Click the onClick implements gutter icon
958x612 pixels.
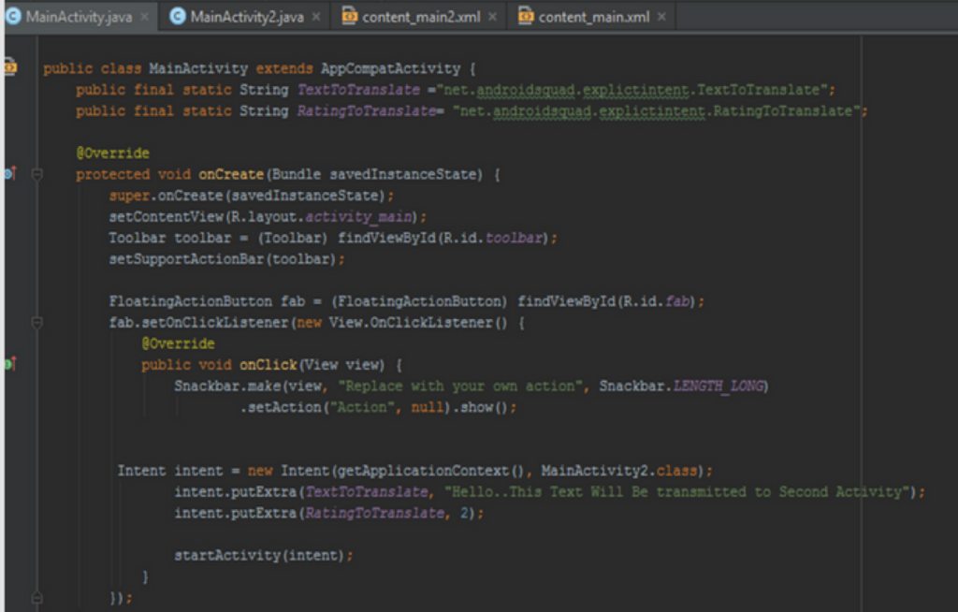[9, 364]
